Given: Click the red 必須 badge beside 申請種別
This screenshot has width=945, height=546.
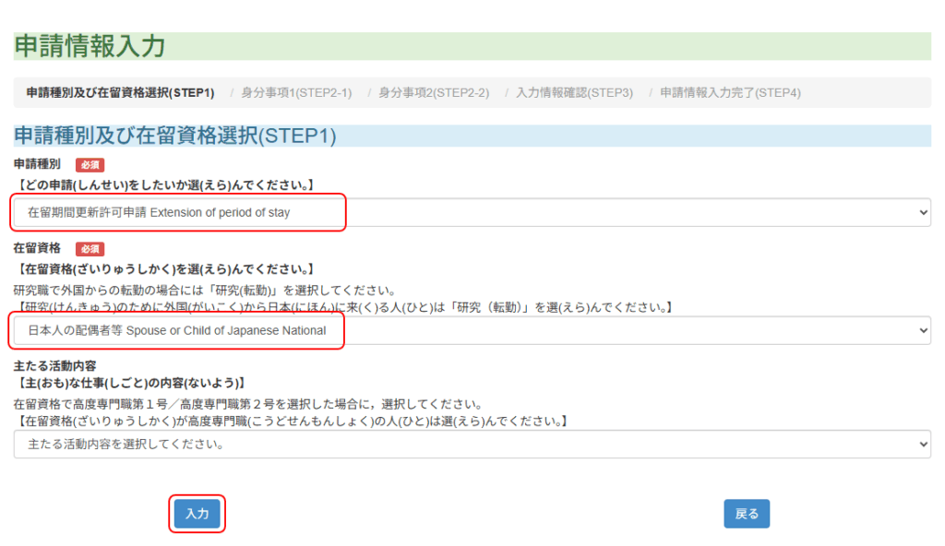Looking at the screenshot, I should tap(90, 164).
